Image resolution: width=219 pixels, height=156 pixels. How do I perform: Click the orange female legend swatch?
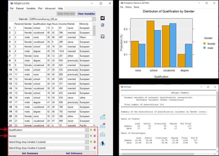pos(205,44)
